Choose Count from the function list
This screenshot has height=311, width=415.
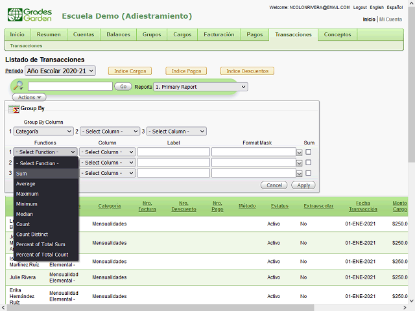(x=46, y=224)
